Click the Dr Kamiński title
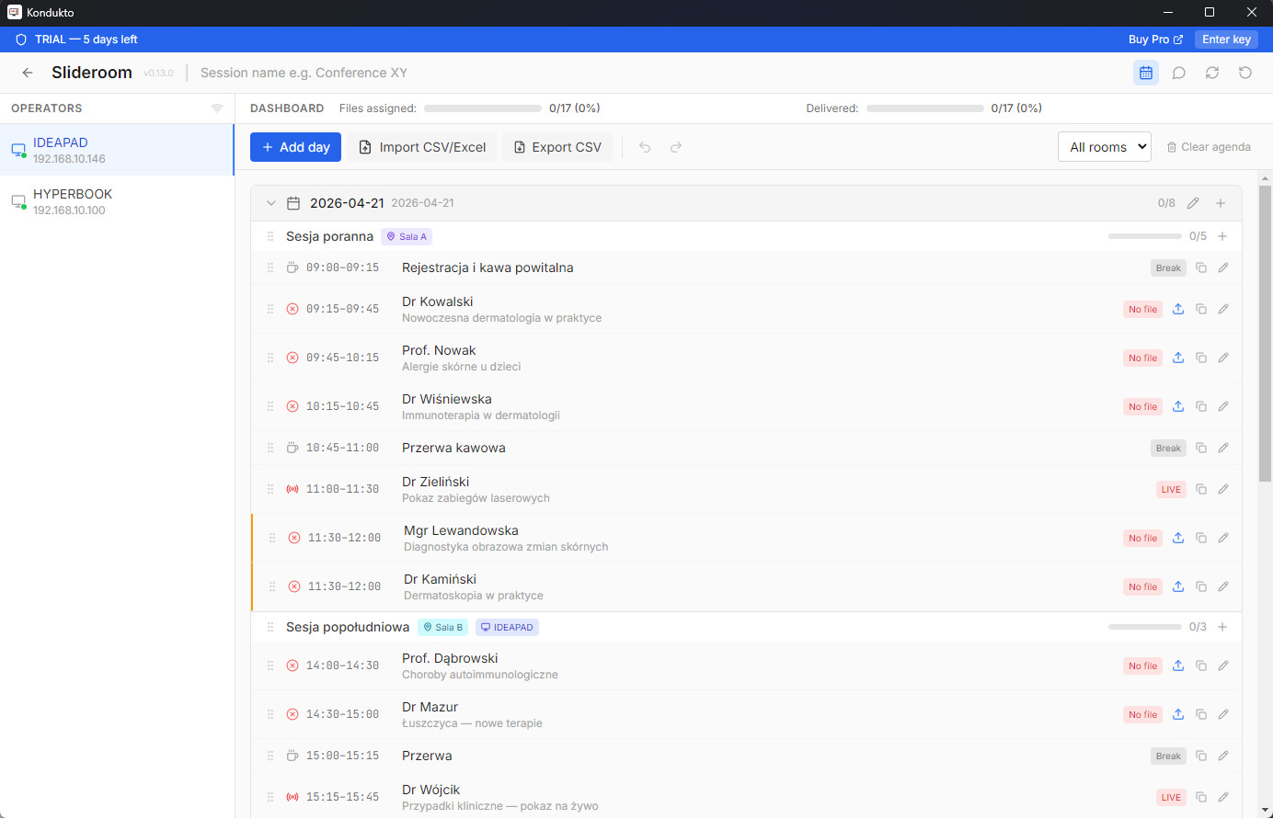The image size is (1273, 819). click(440, 579)
